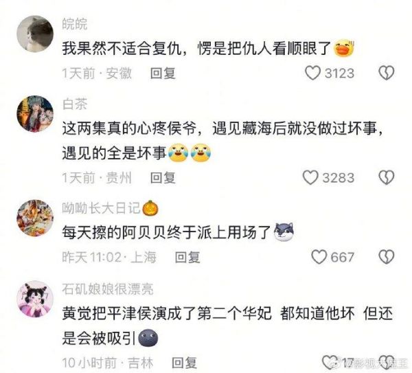Like the 石矶娘娘很漂亮 comment
This screenshot has height=373, width=412.
tap(330, 362)
